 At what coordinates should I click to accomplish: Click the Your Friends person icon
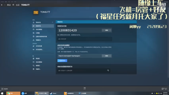(34, 22)
